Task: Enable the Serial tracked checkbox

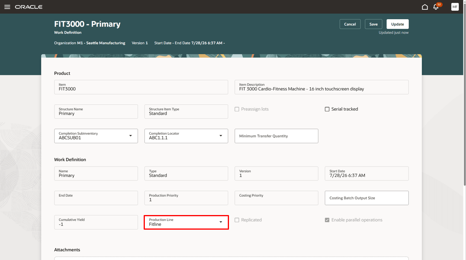Action: pyautogui.click(x=327, y=109)
